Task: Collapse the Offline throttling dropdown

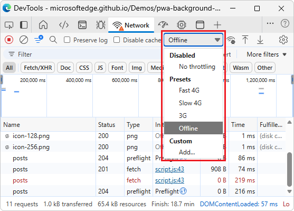Action: (x=193, y=40)
